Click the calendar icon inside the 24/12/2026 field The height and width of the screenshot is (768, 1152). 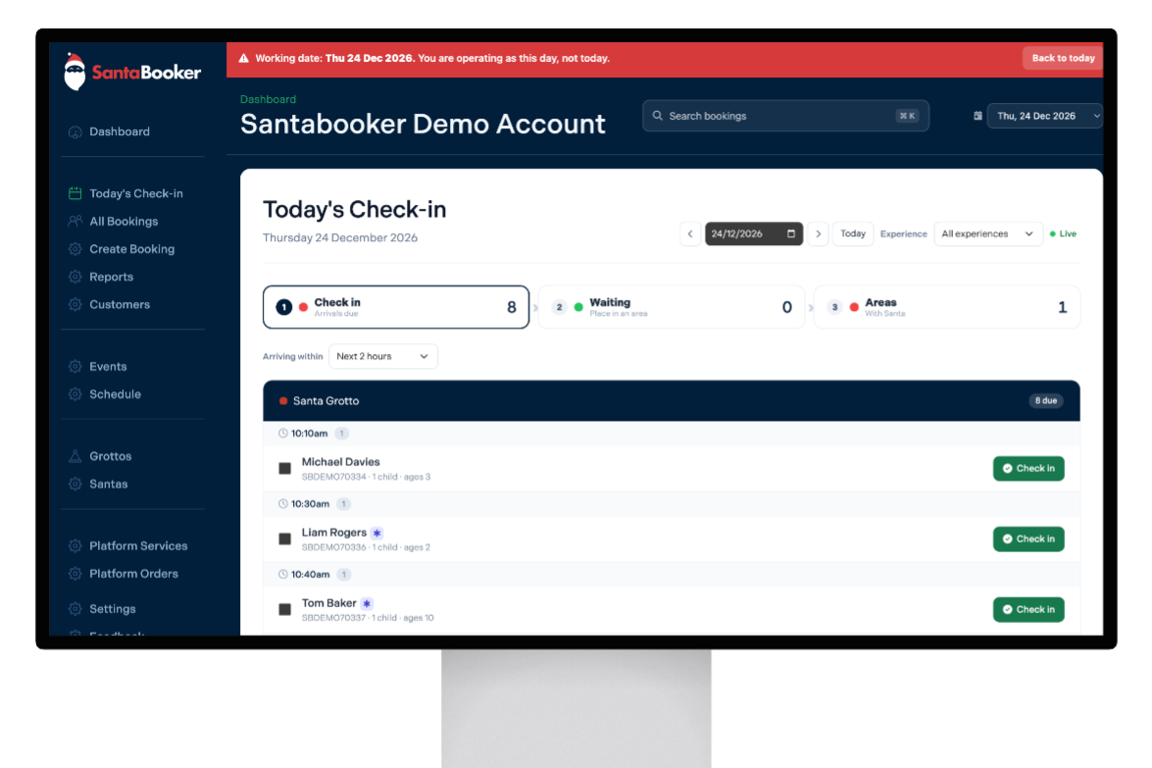click(791, 233)
